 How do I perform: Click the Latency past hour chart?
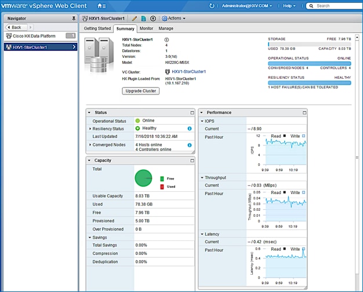[286, 263]
